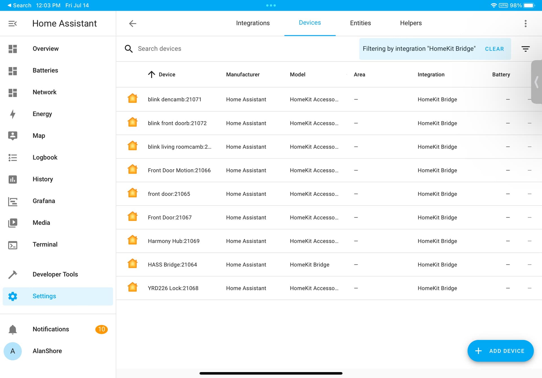The height and width of the screenshot is (378, 542).
Task: Clear the HomeKit Bridge filter
Action: 494,49
